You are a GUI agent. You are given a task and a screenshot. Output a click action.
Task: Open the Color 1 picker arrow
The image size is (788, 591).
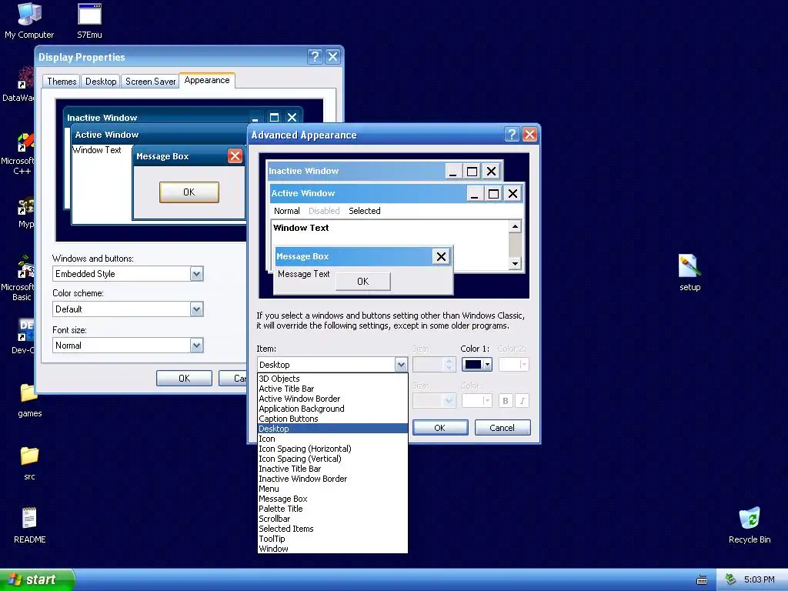coord(487,364)
